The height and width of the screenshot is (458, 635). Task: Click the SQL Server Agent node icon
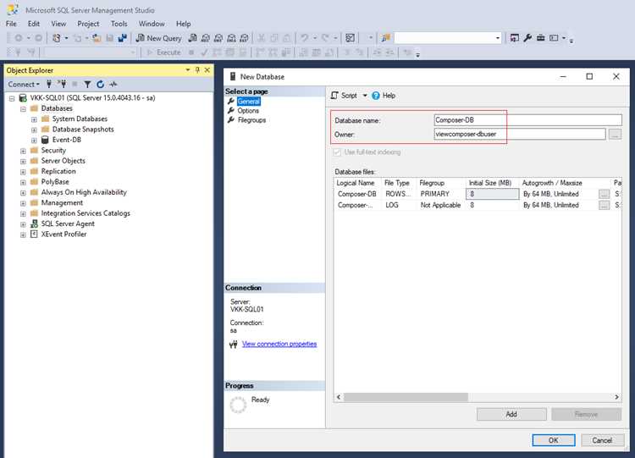pos(35,223)
